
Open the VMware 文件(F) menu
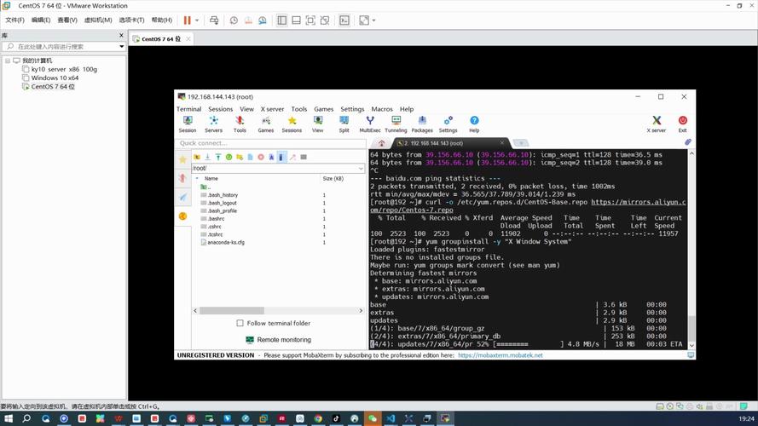click(x=14, y=20)
